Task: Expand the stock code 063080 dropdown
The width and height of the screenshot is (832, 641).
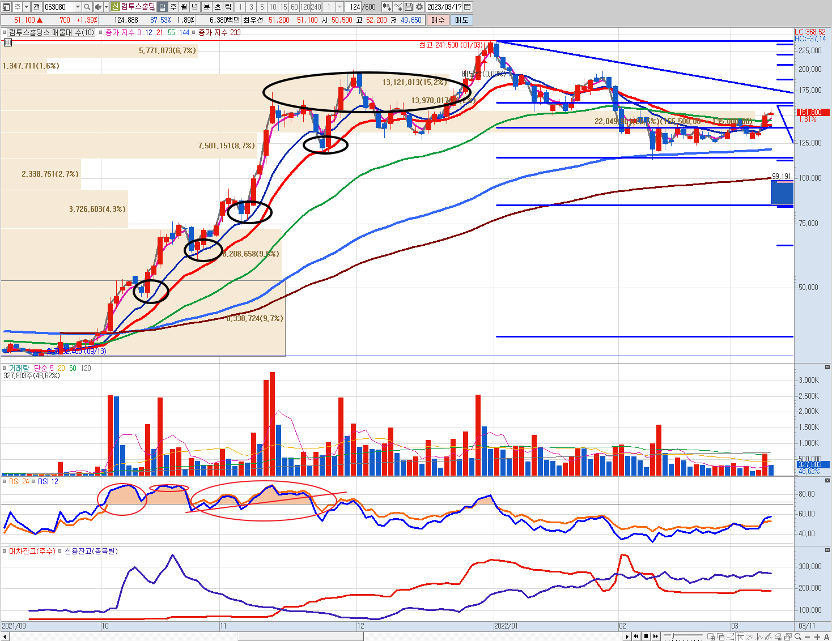Action: pyautogui.click(x=78, y=7)
